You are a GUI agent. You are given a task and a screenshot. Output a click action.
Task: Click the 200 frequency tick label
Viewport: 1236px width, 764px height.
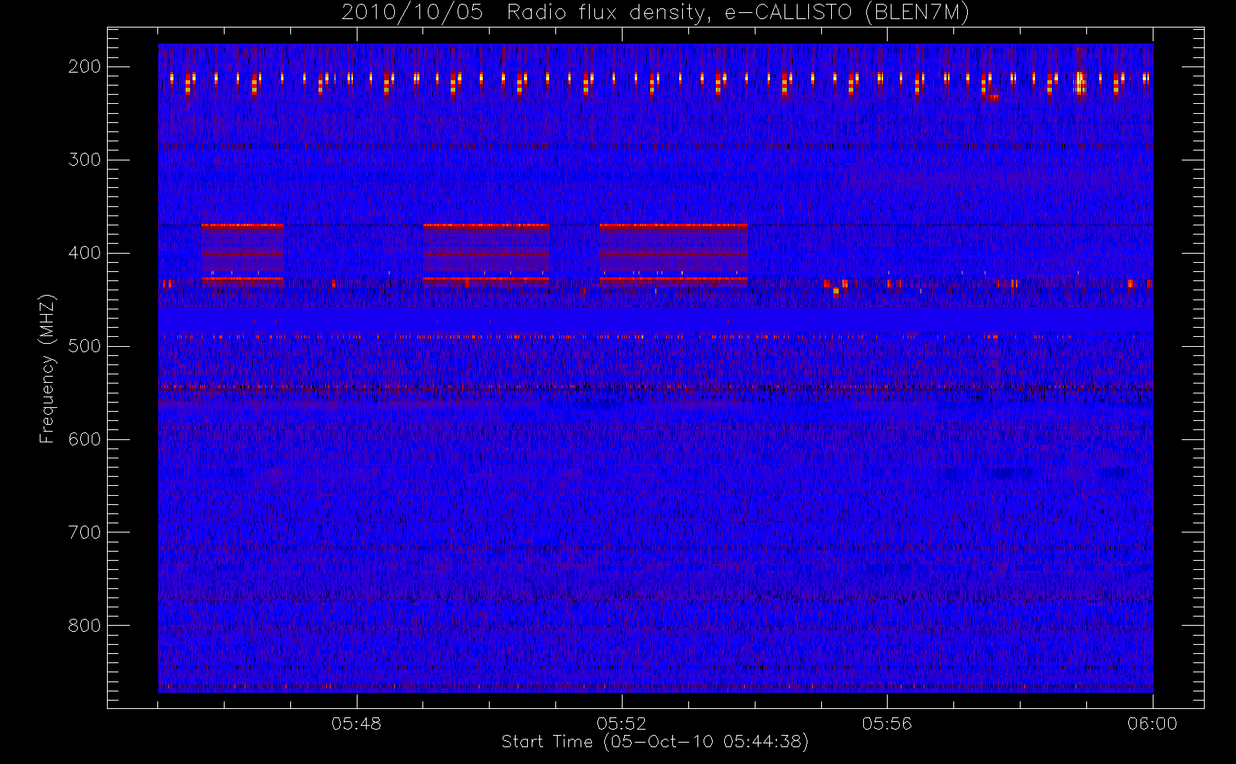click(84, 66)
